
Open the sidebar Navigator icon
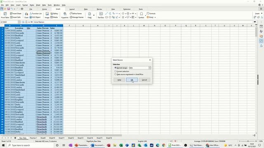tap(261, 41)
